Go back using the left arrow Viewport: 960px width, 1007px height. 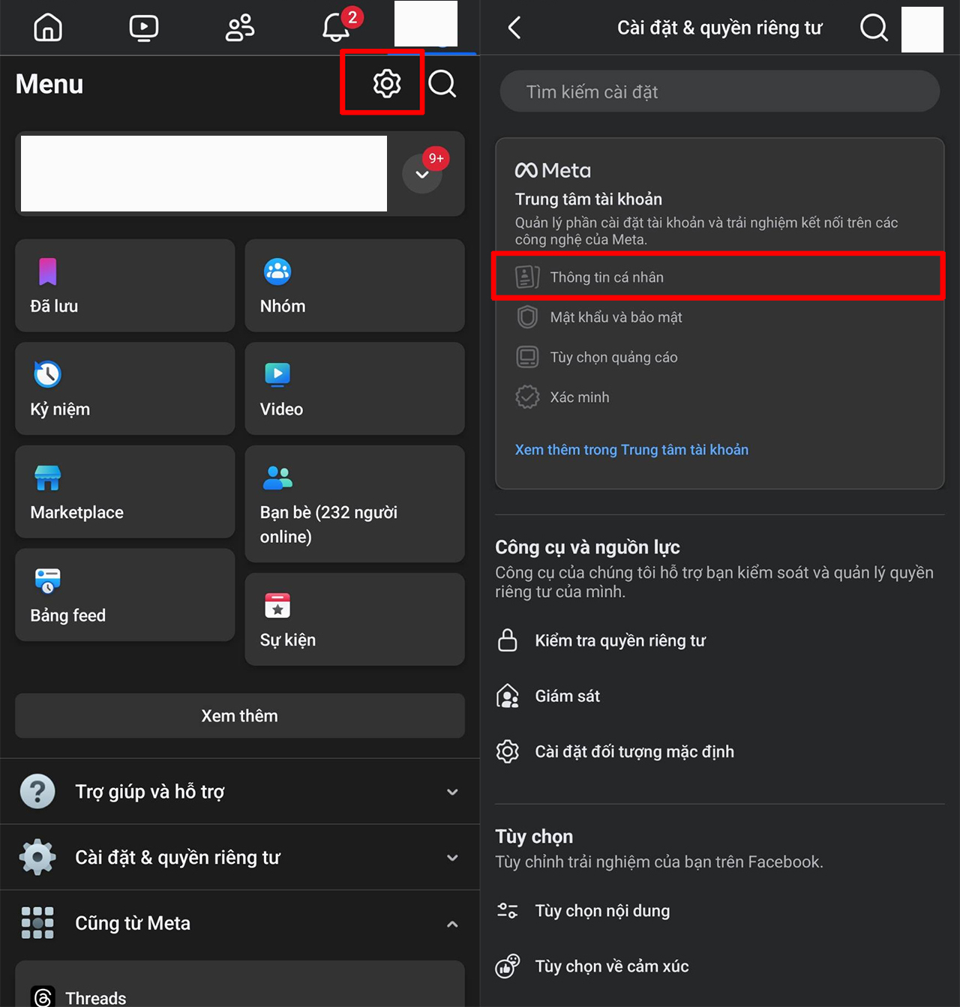pos(514,28)
